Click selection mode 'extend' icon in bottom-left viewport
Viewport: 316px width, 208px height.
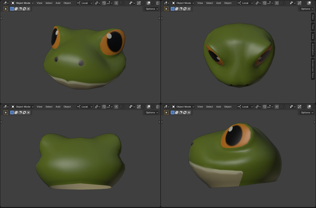pos(16,112)
